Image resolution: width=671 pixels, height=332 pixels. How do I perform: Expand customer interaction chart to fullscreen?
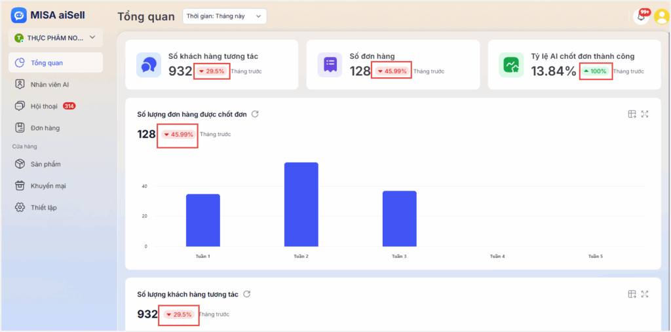645,295
